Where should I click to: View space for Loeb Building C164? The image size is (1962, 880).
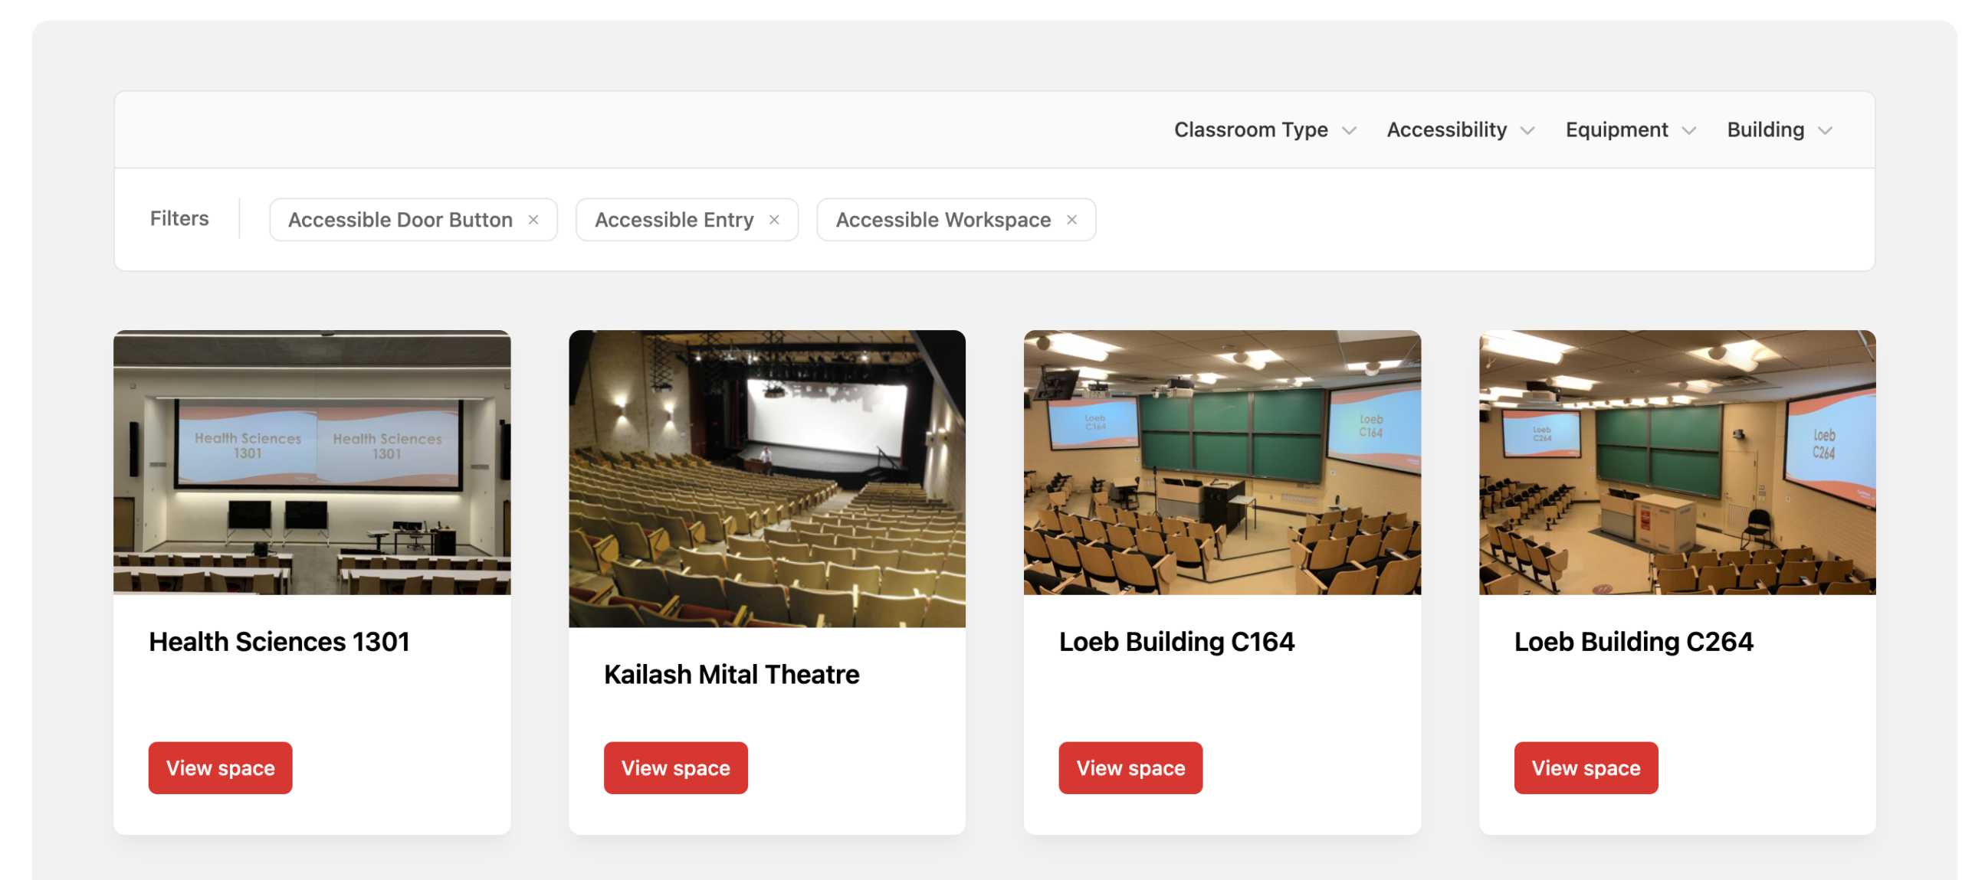[x=1130, y=767]
